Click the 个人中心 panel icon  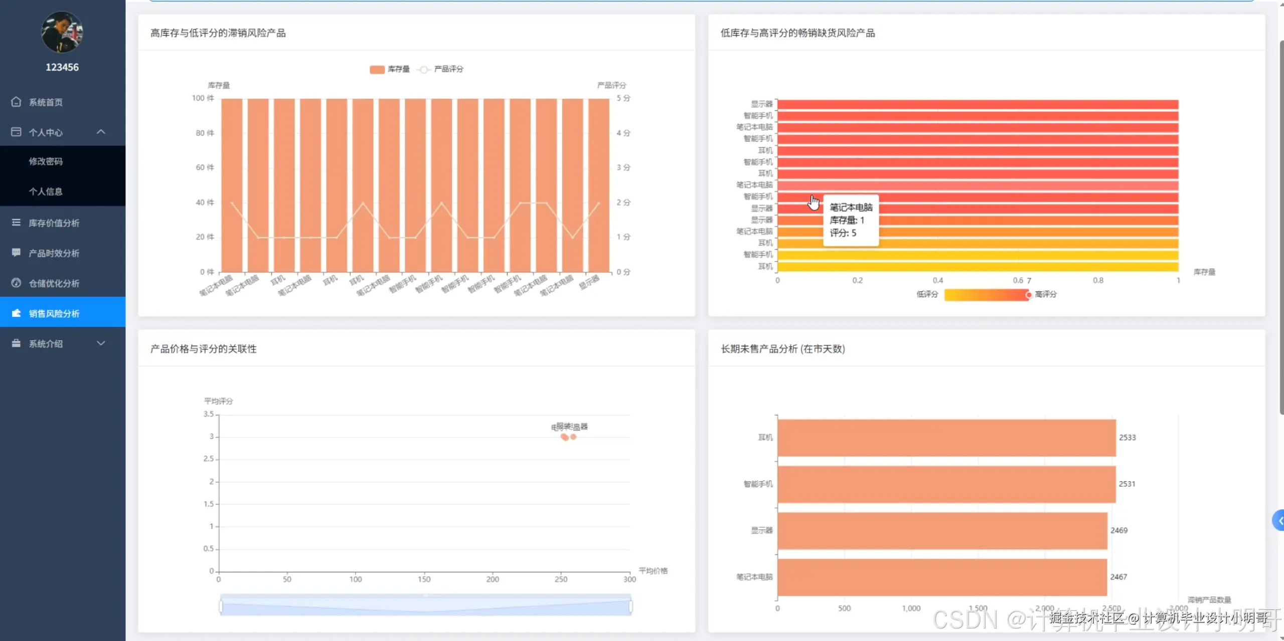[16, 132]
